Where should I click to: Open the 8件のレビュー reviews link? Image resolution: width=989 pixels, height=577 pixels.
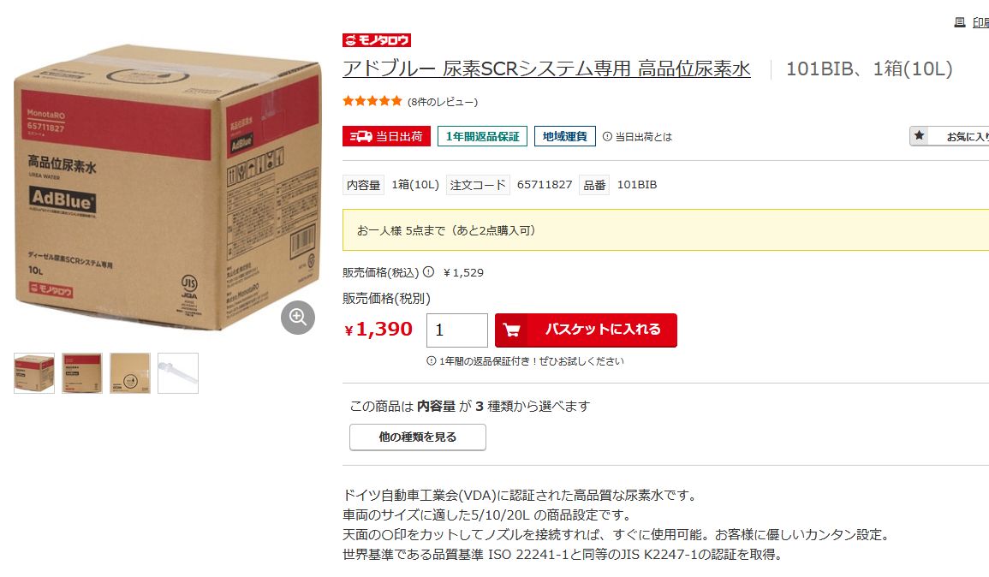[443, 102]
